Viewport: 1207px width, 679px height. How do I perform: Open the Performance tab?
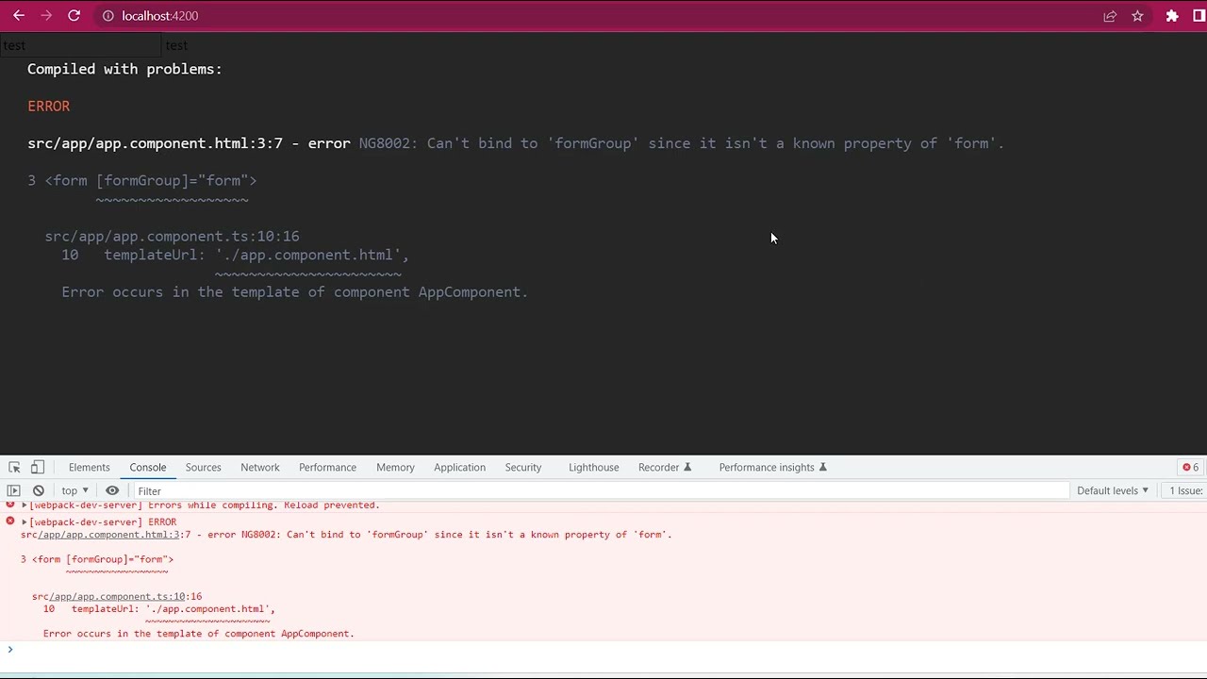click(328, 468)
